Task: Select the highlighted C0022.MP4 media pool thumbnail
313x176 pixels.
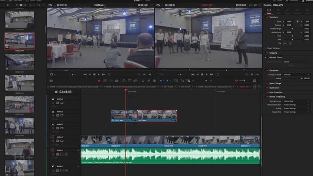Action: (x=20, y=41)
